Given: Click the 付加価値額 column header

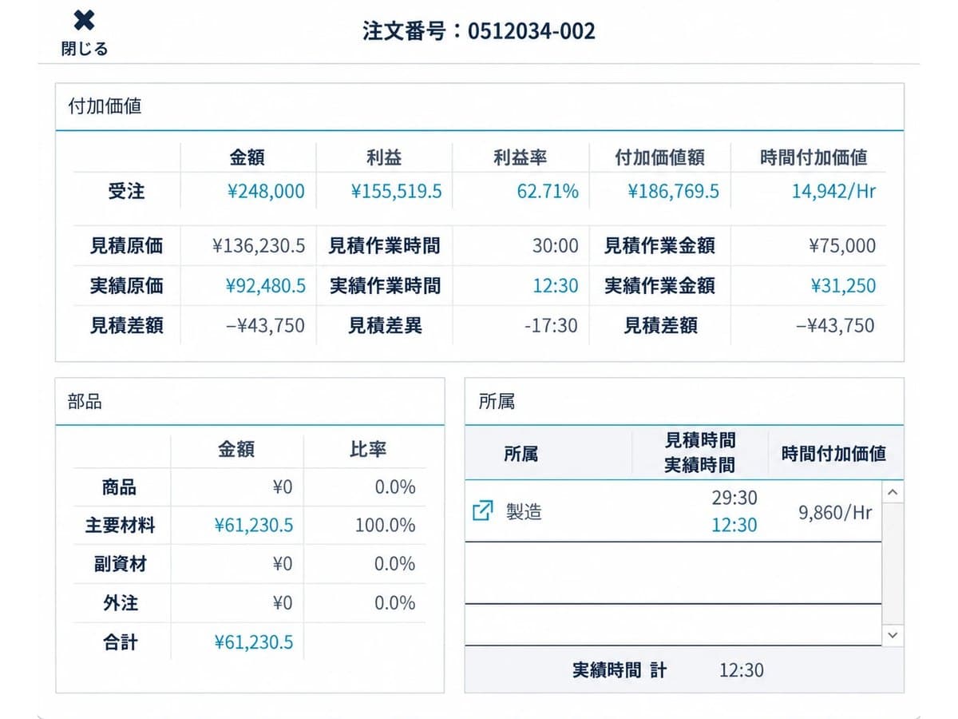Looking at the screenshot, I should [x=659, y=157].
